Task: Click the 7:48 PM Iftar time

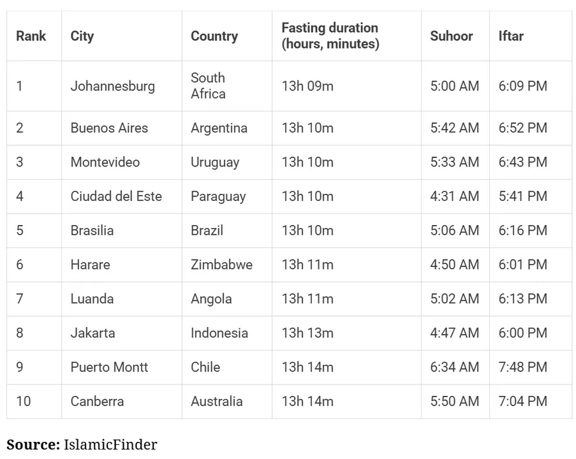Action: 523,367
